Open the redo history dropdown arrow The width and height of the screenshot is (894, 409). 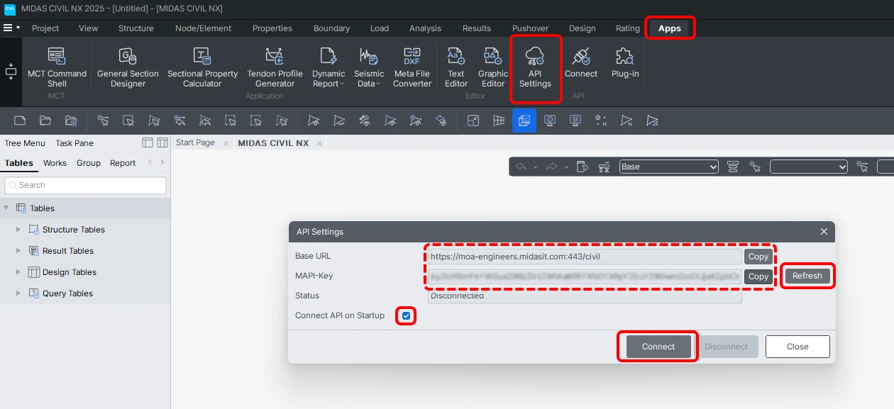pos(565,167)
